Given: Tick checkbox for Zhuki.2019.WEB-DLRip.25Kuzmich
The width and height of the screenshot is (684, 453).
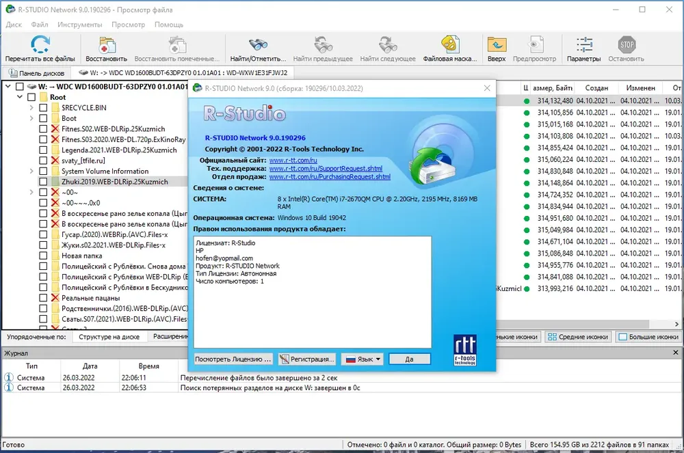Looking at the screenshot, I should tap(43, 182).
